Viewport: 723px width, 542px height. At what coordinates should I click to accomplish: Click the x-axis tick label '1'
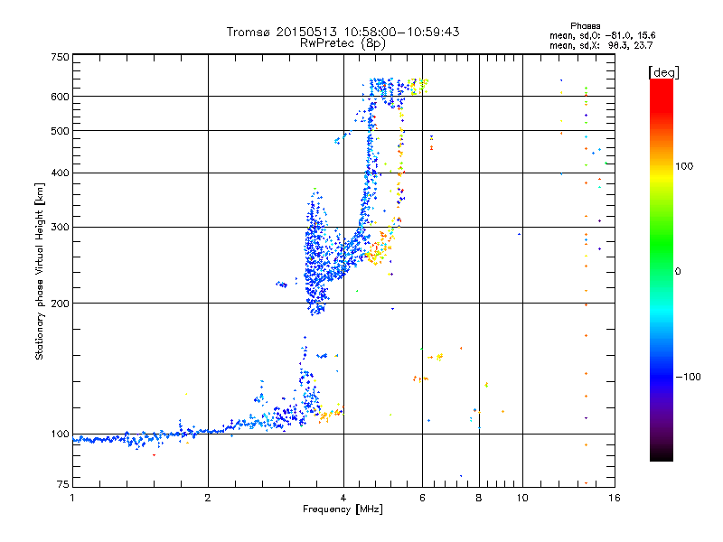[x=72, y=498]
